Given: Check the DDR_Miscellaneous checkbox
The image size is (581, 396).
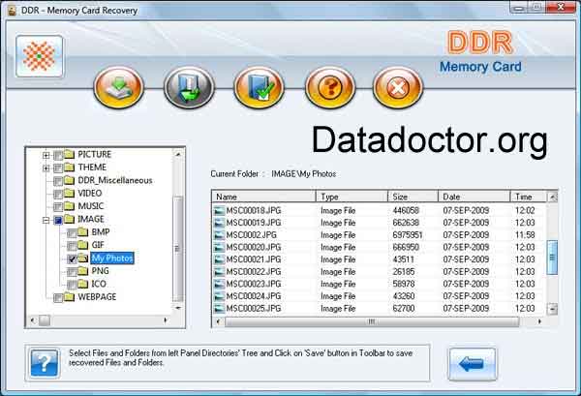Looking at the screenshot, I should 58,181.
